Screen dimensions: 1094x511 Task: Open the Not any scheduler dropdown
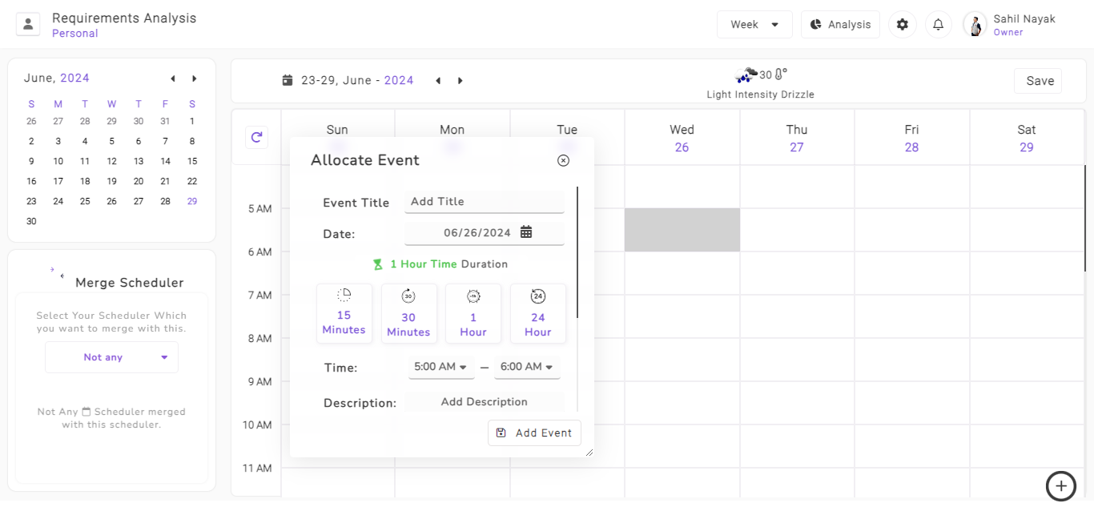[x=111, y=357]
